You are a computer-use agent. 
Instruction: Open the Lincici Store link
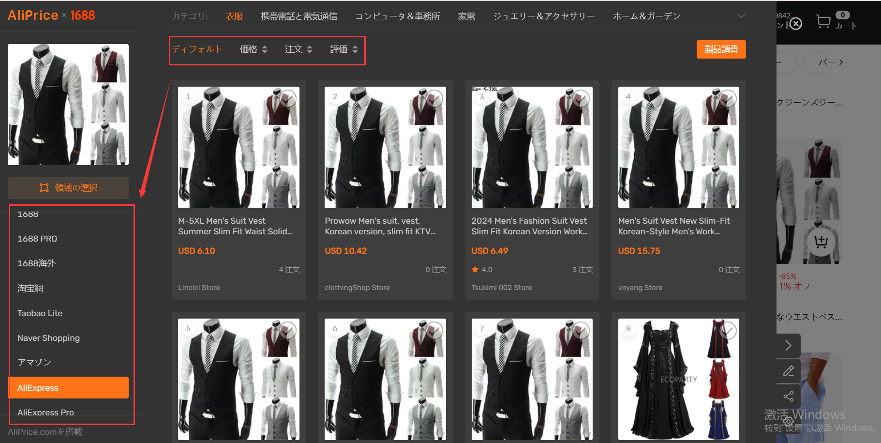(199, 288)
